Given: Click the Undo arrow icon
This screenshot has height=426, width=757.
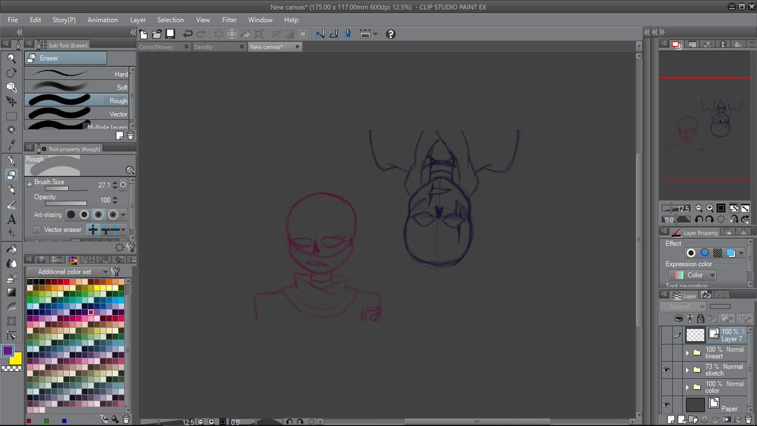Looking at the screenshot, I should tap(188, 34).
